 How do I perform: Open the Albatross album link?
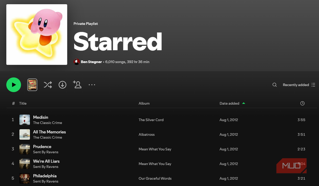click(147, 134)
